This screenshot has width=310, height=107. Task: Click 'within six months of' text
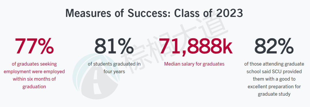point(34,79)
